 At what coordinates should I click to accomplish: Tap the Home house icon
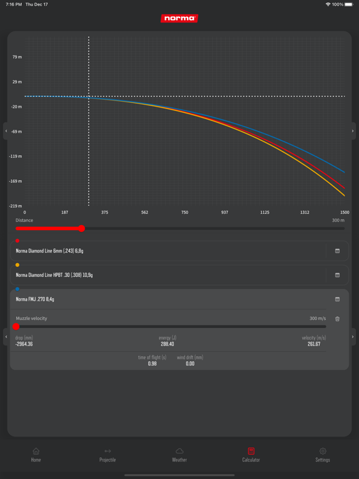click(x=36, y=451)
